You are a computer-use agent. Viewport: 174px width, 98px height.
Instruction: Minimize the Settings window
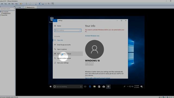[117, 21]
